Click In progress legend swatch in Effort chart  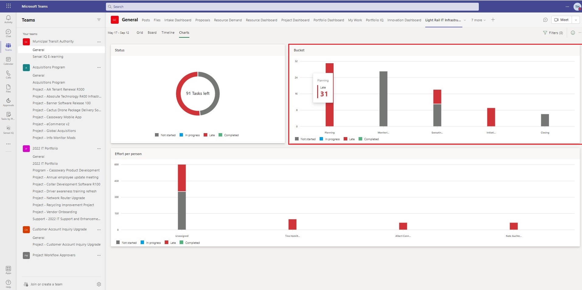(x=142, y=243)
